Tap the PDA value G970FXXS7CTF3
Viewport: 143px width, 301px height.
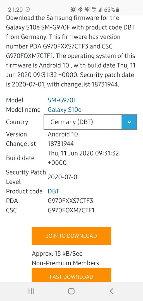70,201
